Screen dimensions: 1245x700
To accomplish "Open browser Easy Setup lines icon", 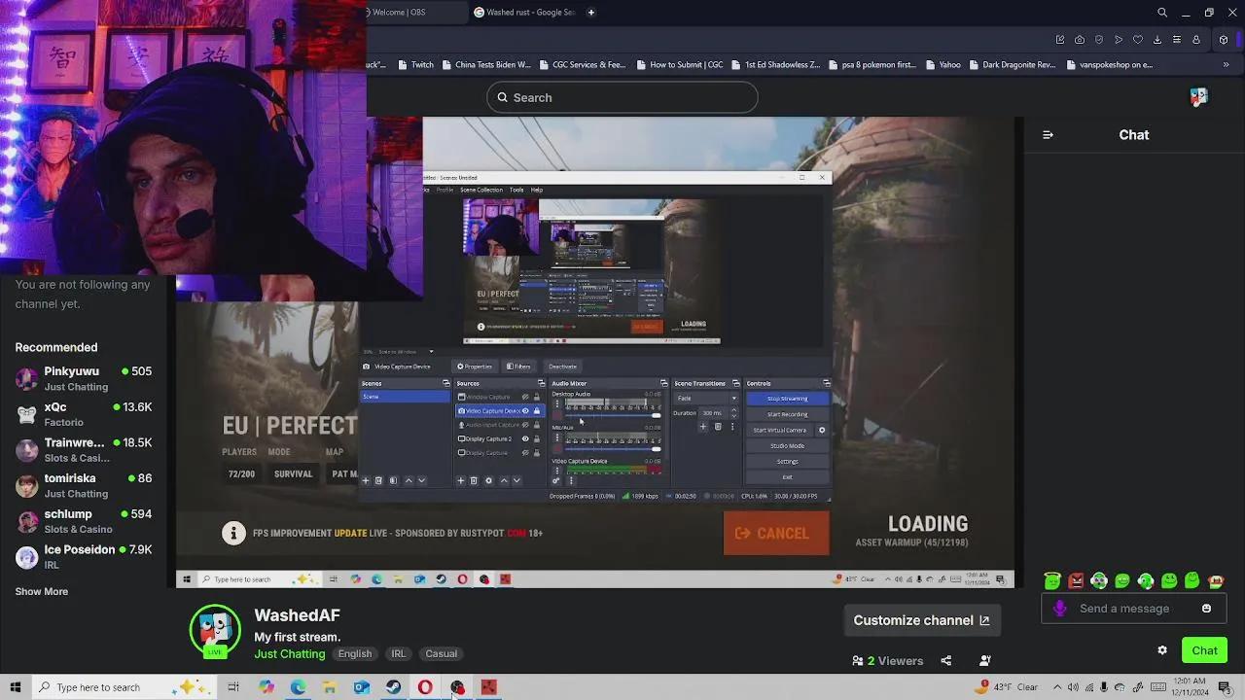I will tap(1177, 40).
